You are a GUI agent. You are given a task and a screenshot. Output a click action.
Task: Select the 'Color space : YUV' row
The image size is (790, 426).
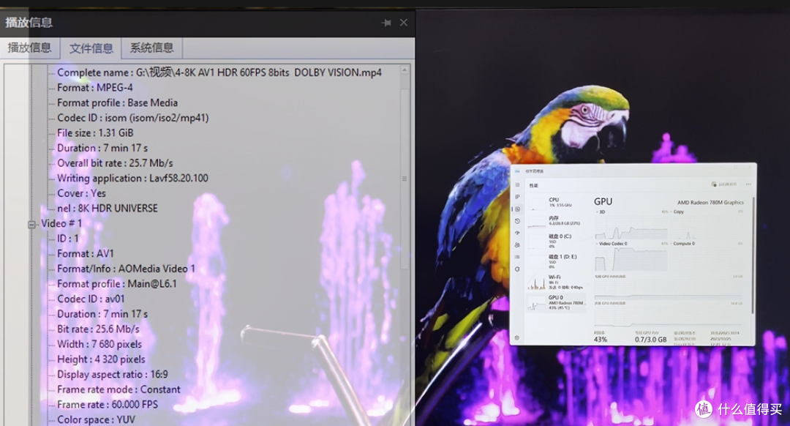[x=97, y=419]
